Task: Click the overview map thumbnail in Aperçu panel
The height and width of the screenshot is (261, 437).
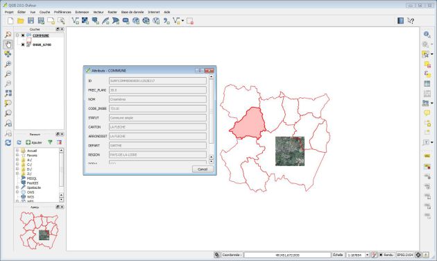Action: pyautogui.click(x=39, y=230)
